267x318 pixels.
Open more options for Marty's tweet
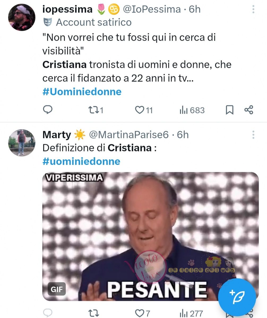[253, 135]
